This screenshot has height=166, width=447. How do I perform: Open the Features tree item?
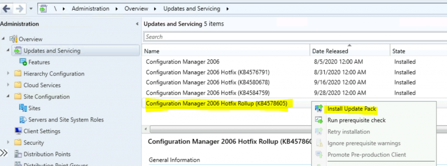[x=39, y=62]
